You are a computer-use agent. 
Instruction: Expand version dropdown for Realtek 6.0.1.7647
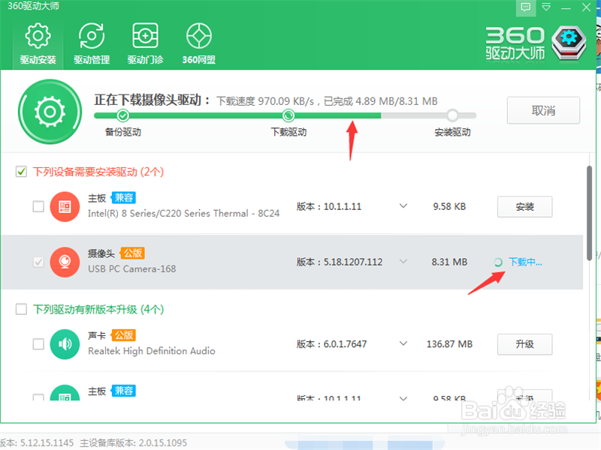(x=403, y=343)
